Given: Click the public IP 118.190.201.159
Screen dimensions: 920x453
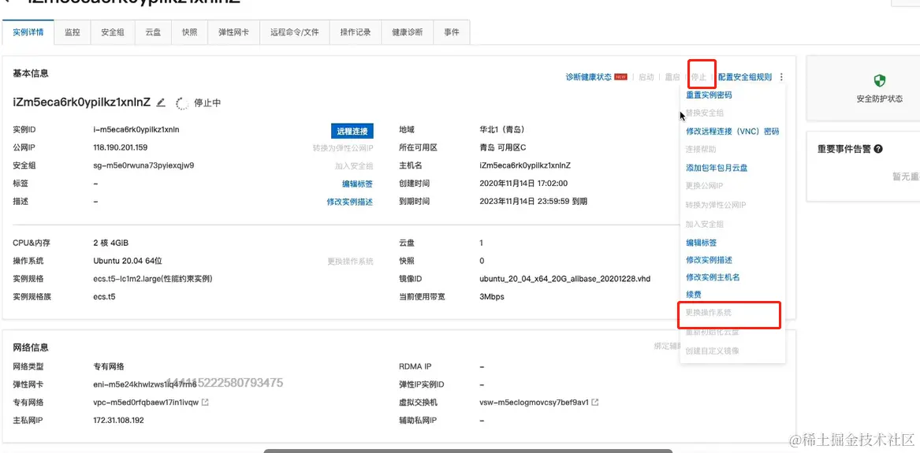Looking at the screenshot, I should click(121, 147).
